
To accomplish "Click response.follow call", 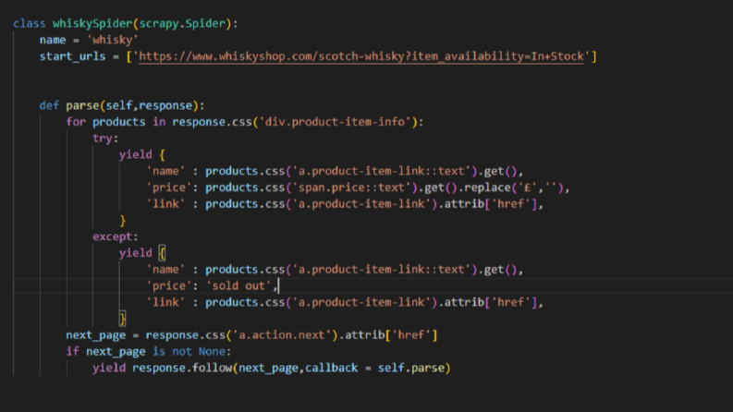I will 182,368.
